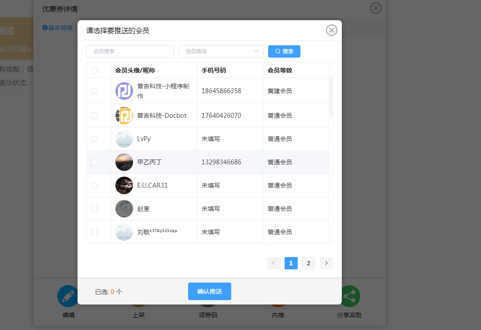Click the 内推 label in background window

278,315
